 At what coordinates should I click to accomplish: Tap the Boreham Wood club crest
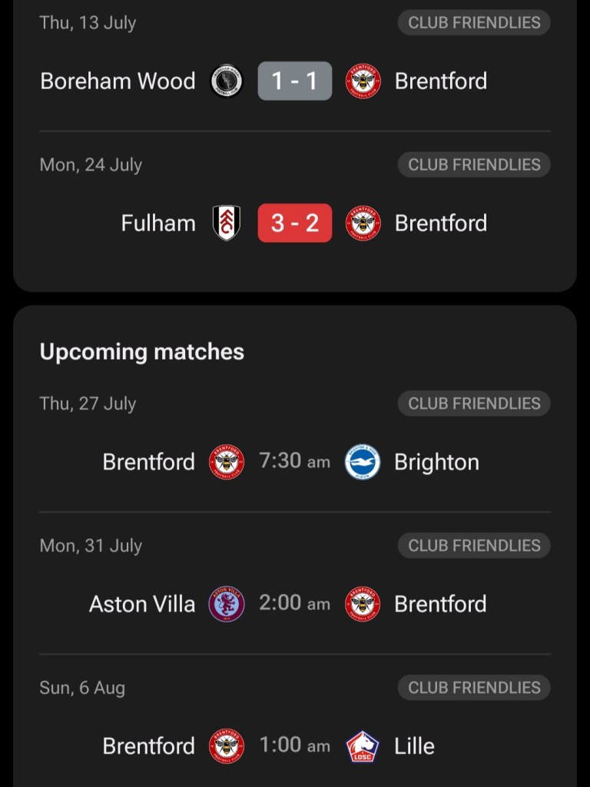click(227, 81)
